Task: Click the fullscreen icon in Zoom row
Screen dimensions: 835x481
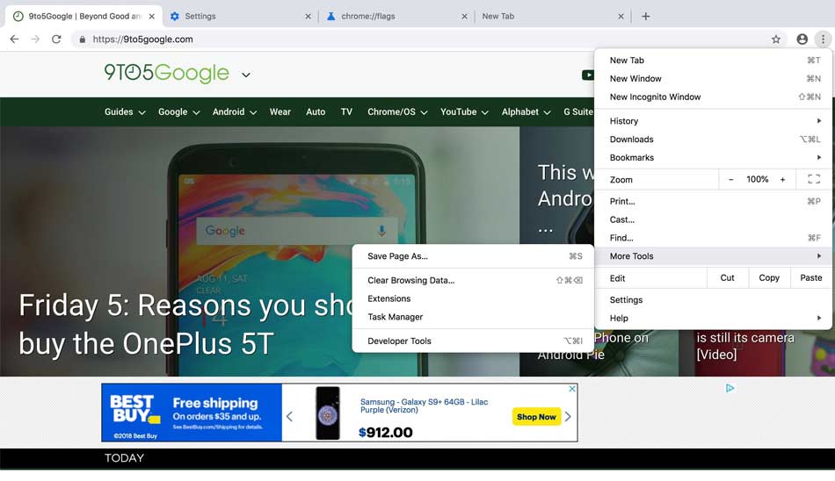Action: click(814, 179)
